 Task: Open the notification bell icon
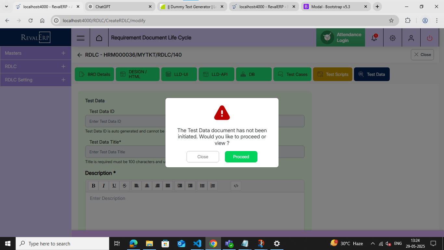374,38
